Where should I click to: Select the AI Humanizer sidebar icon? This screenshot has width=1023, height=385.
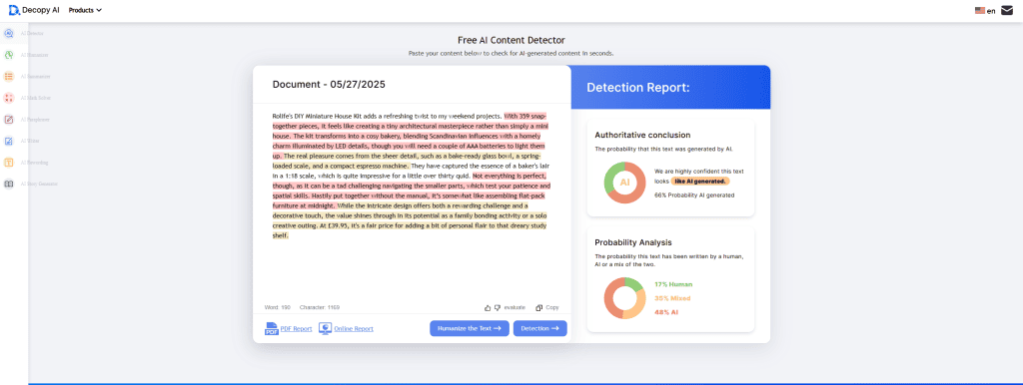click(9, 55)
